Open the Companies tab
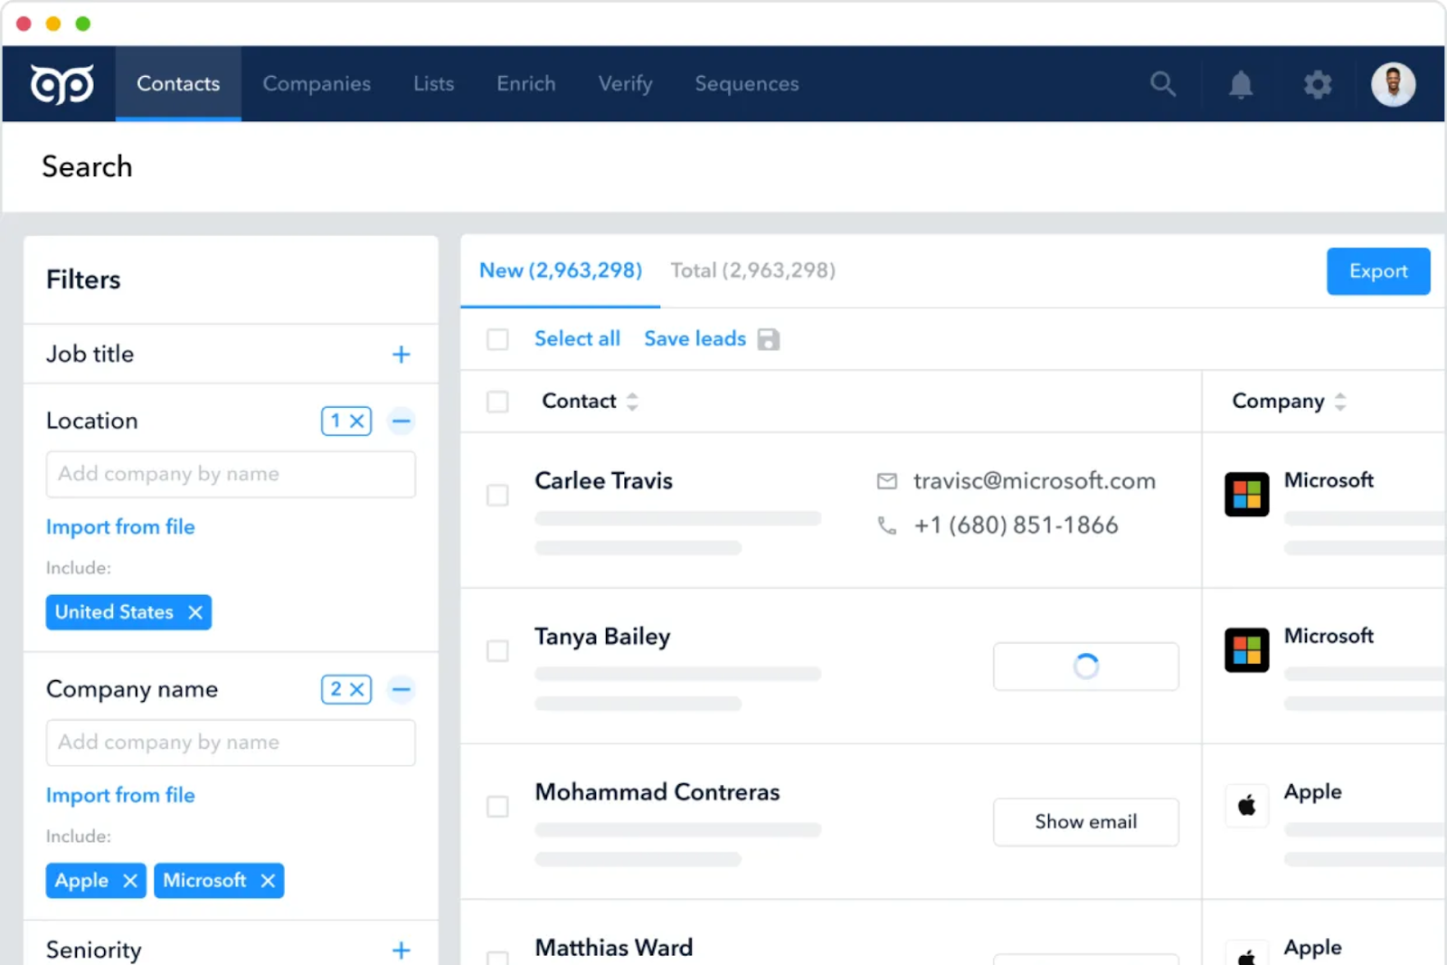This screenshot has width=1447, height=965. [x=317, y=84]
